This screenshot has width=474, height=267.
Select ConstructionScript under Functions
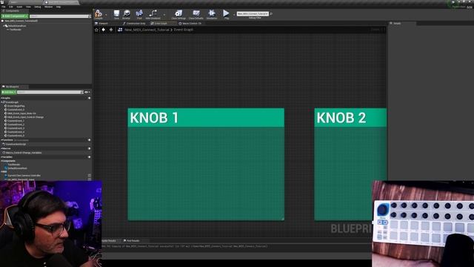pyautogui.click(x=16, y=145)
